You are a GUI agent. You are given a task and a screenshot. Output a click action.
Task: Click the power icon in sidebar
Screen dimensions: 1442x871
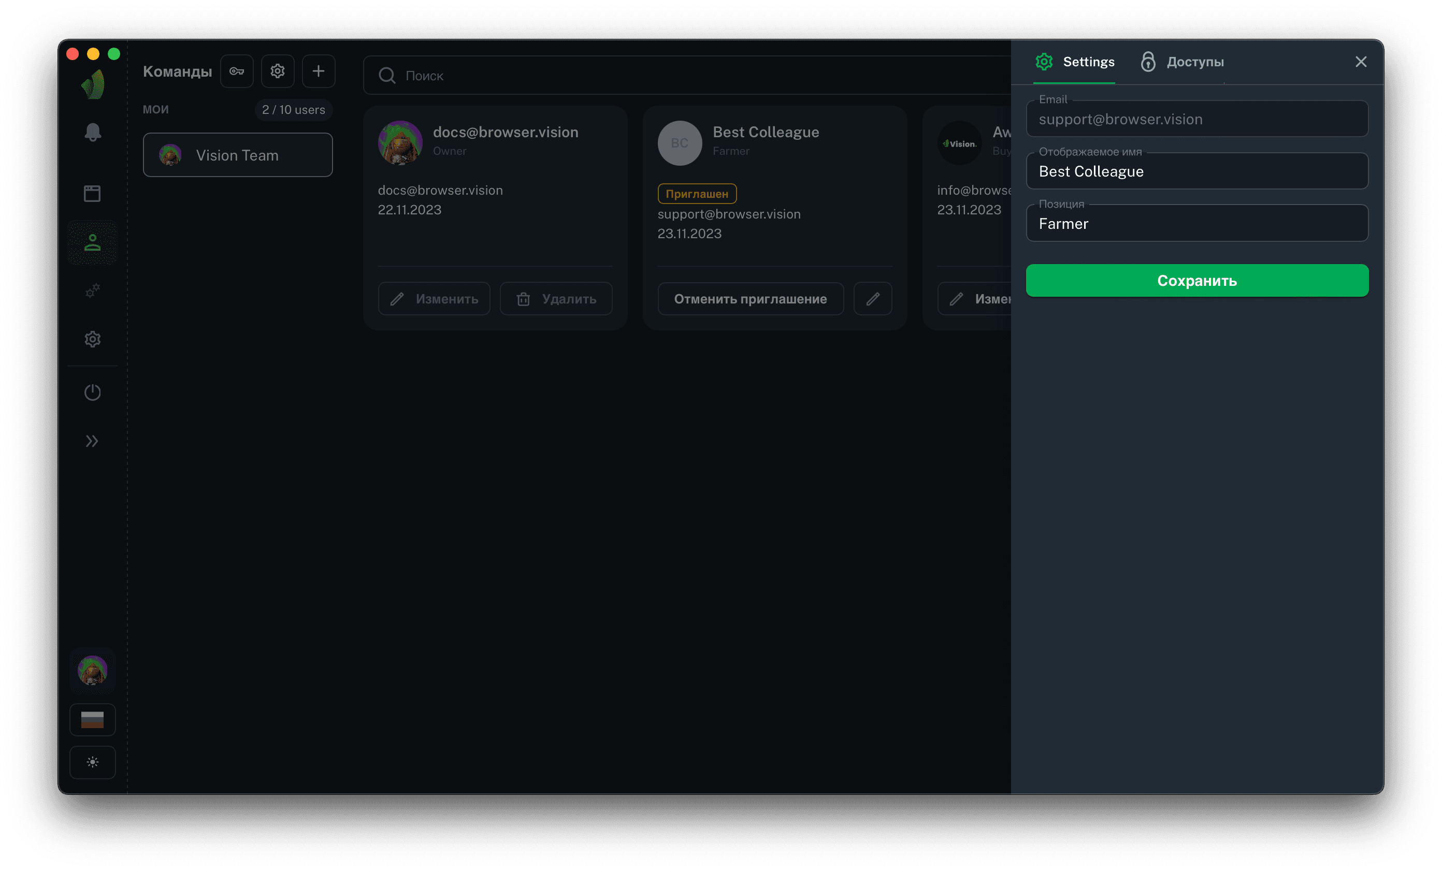pyautogui.click(x=93, y=392)
